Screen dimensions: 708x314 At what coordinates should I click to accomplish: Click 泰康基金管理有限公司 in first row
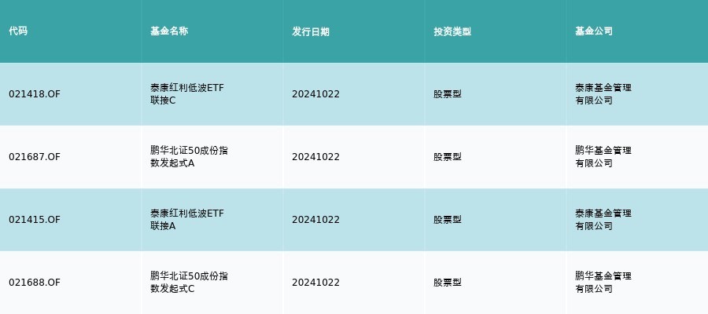(603, 94)
